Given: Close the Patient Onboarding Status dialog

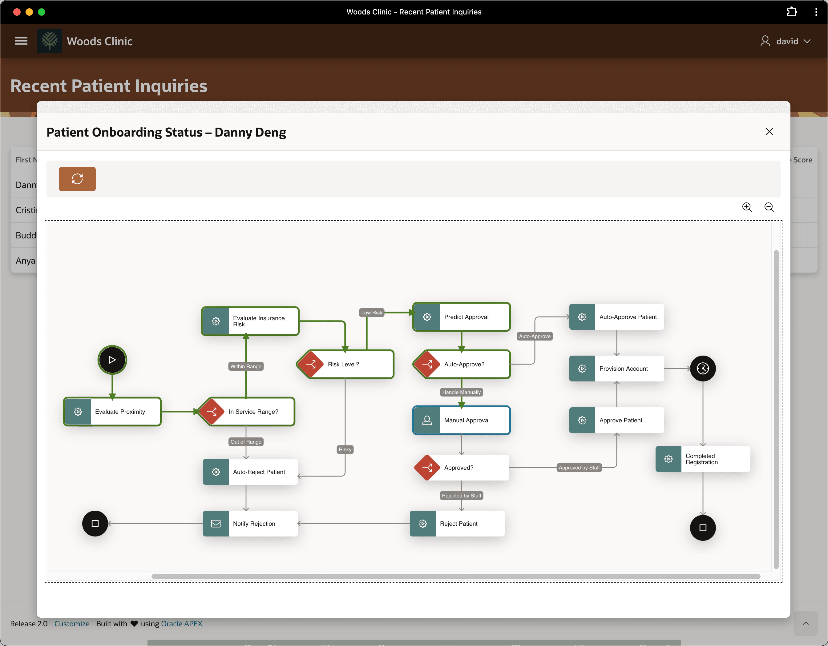Looking at the screenshot, I should (x=769, y=132).
